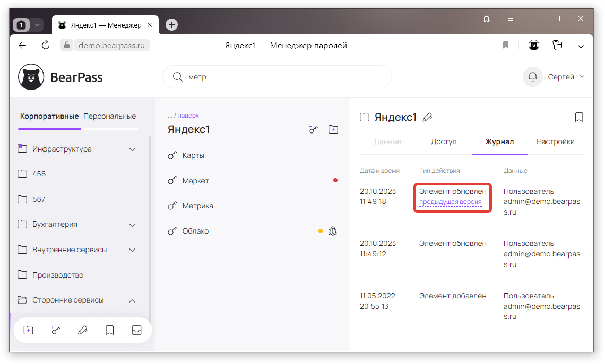Click the наверх breadcrumb link
The image size is (605, 364).
tap(188, 115)
